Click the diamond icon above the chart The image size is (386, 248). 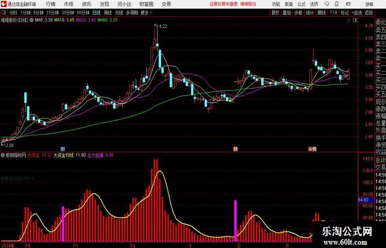348,20
